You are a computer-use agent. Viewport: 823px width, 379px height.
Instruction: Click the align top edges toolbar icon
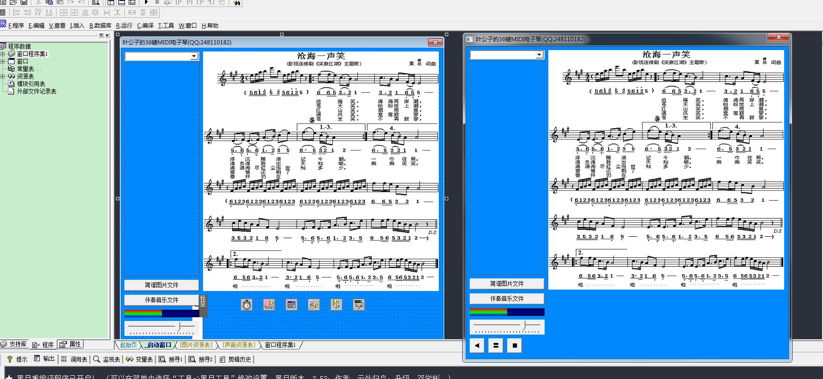(x=38, y=13)
